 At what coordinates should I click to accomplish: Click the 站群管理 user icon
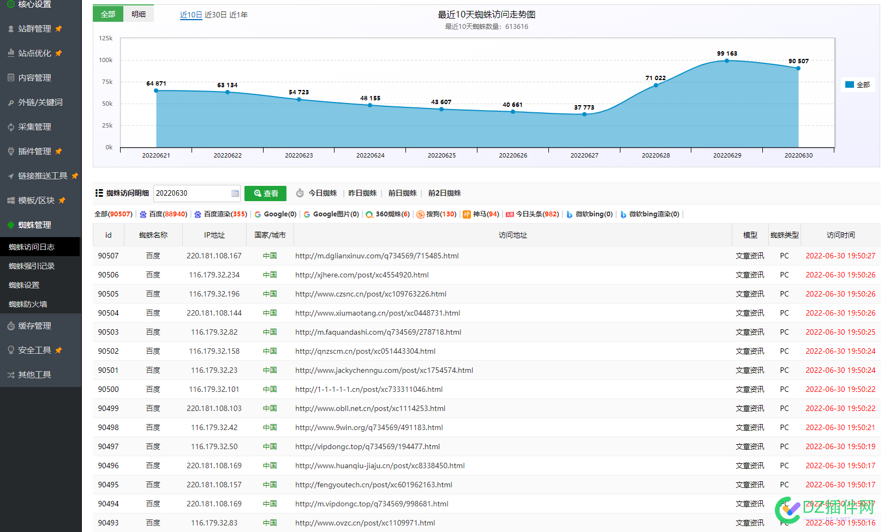(11, 28)
